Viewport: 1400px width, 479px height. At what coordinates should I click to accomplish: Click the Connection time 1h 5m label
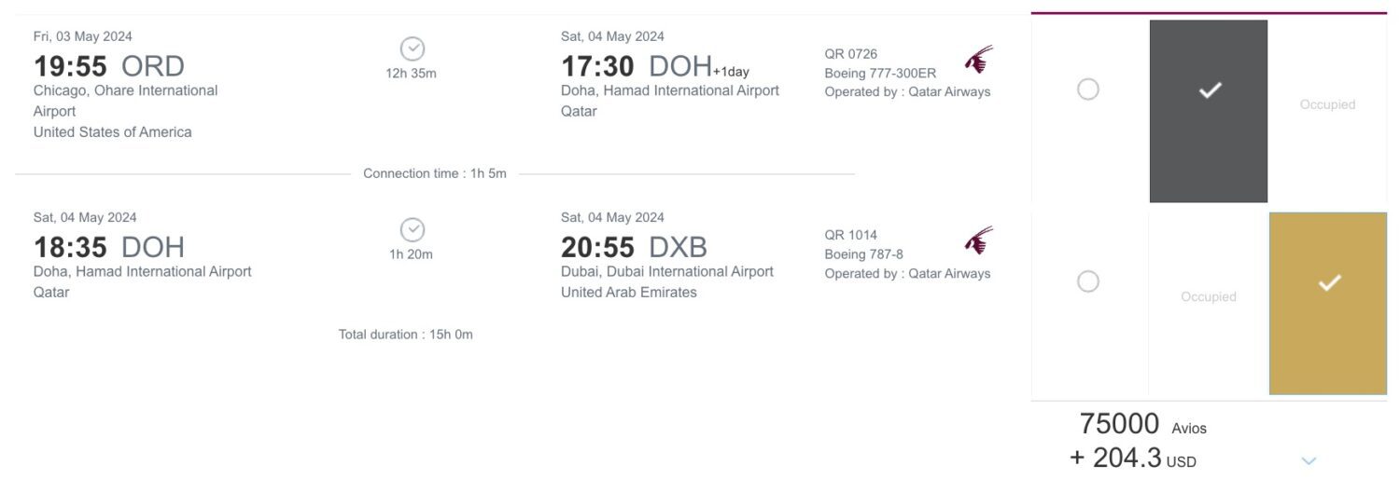click(435, 173)
